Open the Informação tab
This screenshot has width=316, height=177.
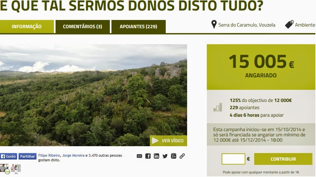click(x=27, y=27)
